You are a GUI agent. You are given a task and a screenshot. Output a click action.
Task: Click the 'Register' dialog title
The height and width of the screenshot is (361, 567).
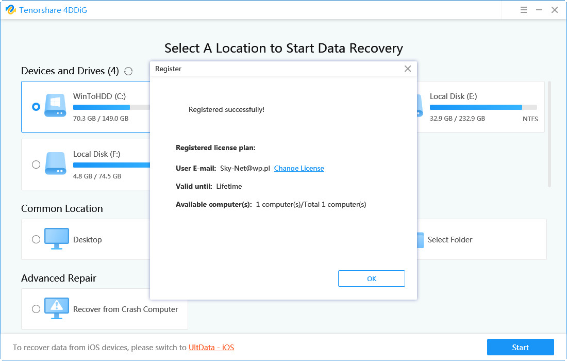(168, 69)
